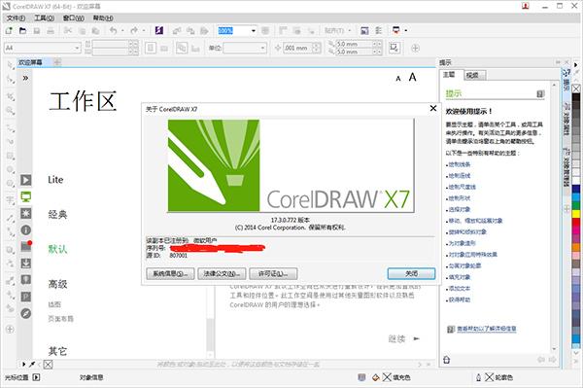Click the download updates icon in welcome sidebar
This screenshot has height=388, width=583.
25,264
